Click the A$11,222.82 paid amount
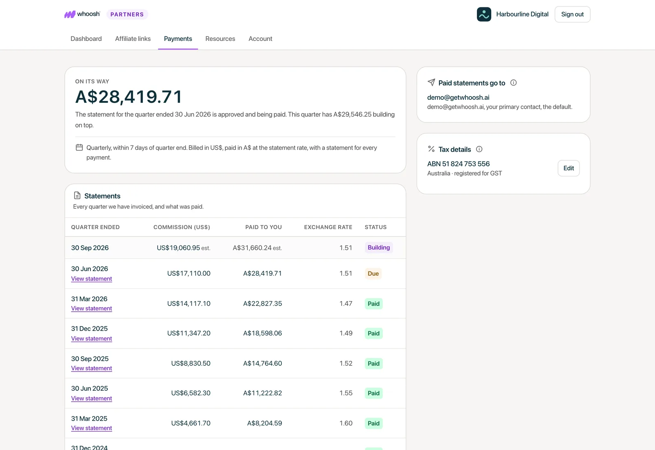Image resolution: width=655 pixels, height=450 pixels. pos(262,393)
